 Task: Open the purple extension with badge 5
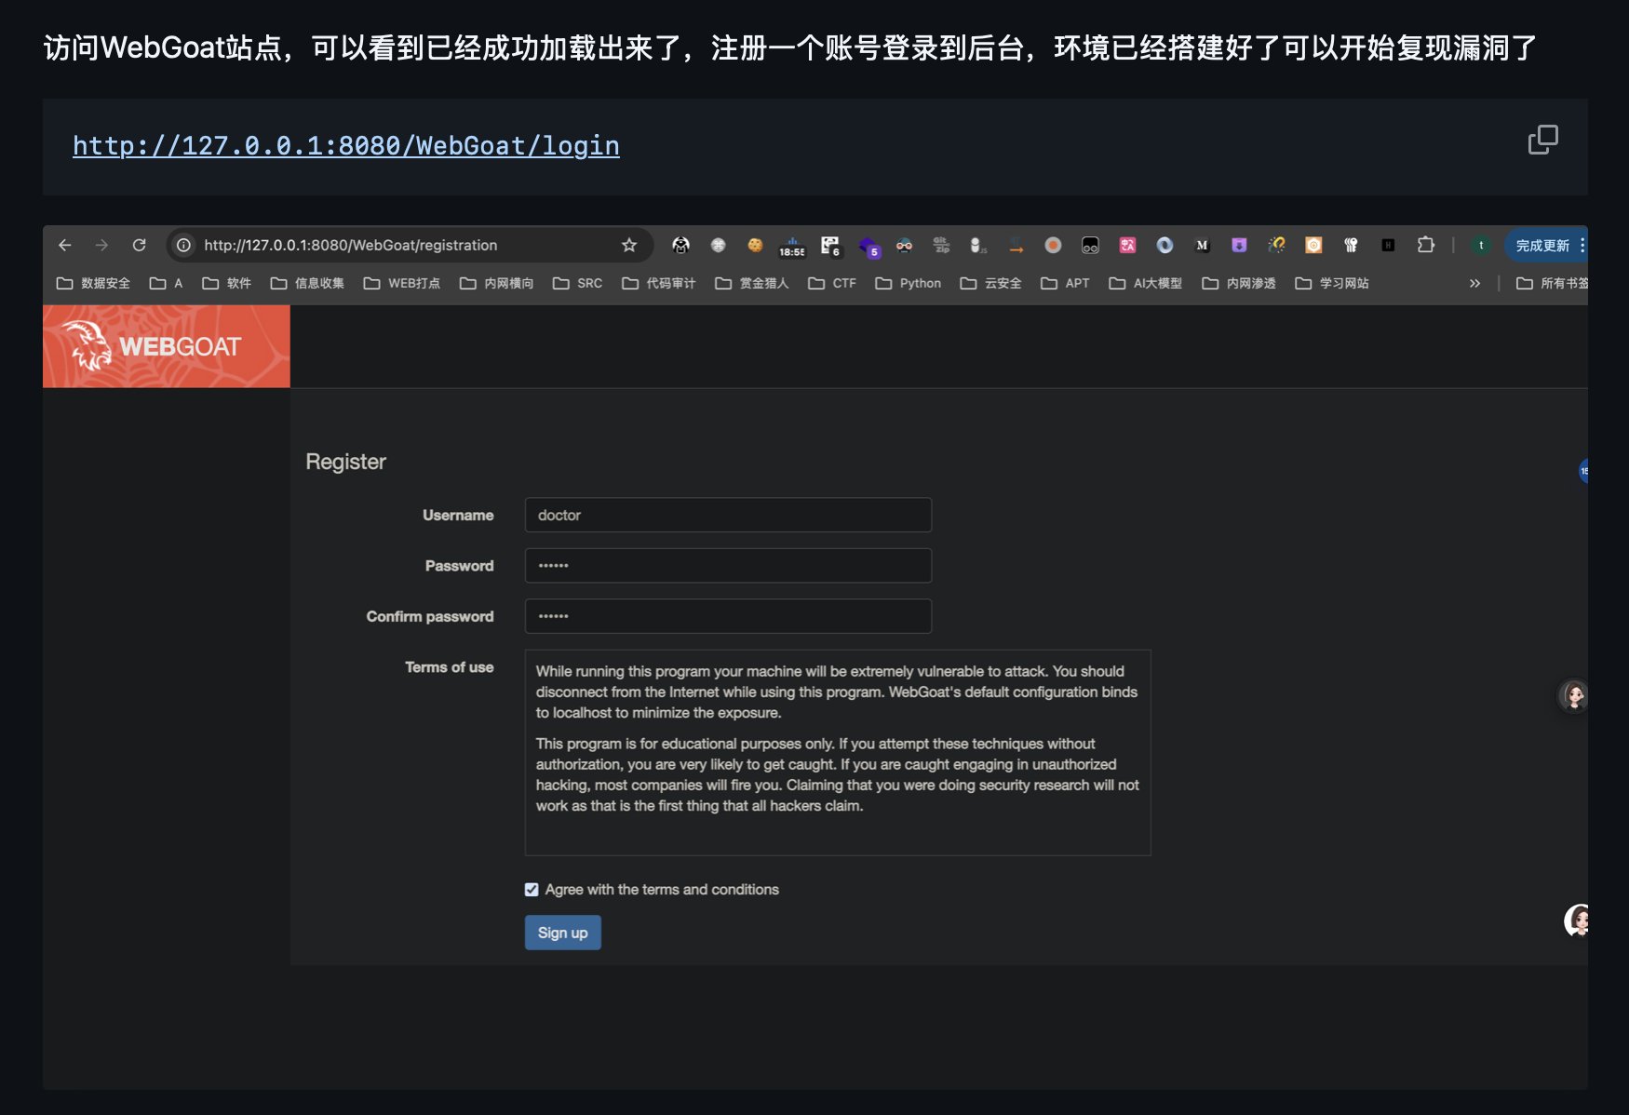coord(868,247)
